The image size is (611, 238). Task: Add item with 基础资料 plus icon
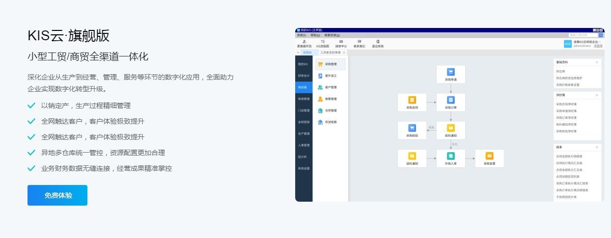(597, 62)
